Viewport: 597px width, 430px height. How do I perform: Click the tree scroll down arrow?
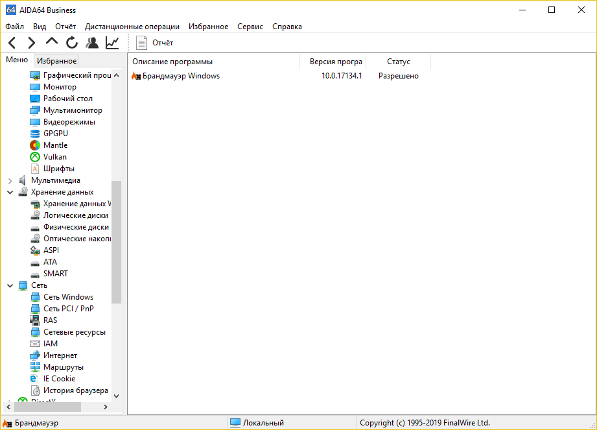(117, 396)
